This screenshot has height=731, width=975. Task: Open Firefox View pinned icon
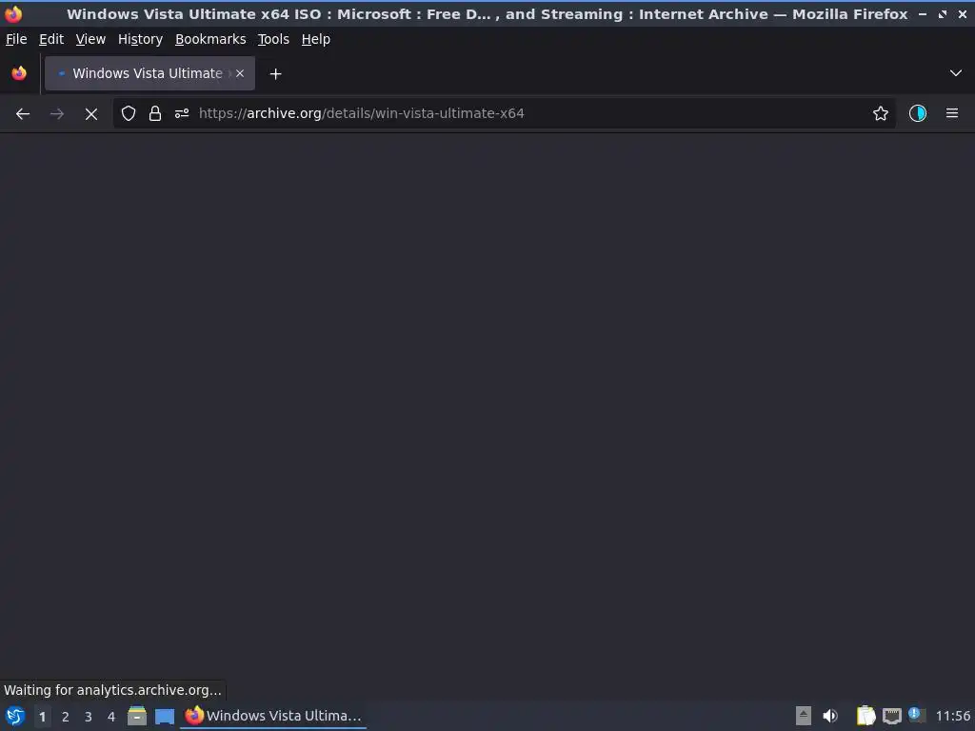pos(19,73)
